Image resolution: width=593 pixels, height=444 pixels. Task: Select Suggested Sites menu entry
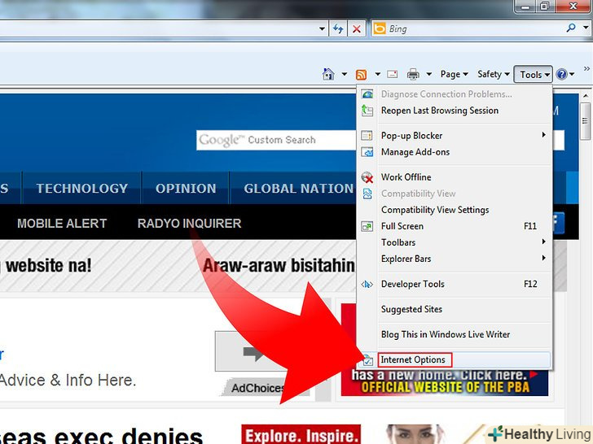454,309
